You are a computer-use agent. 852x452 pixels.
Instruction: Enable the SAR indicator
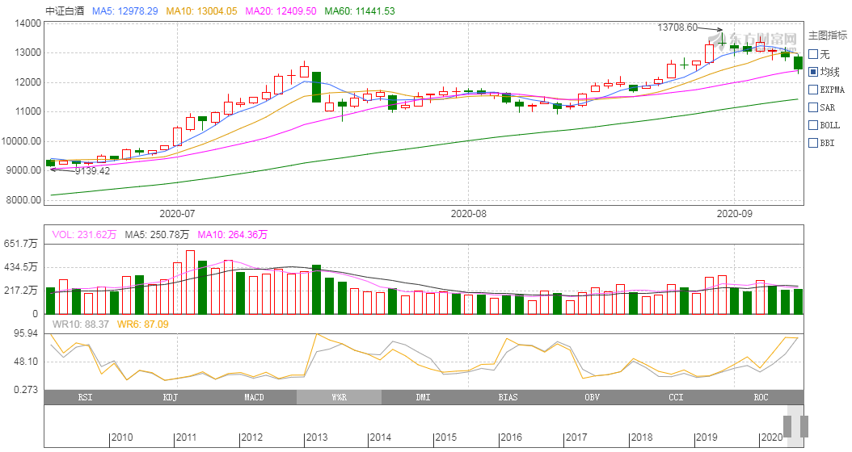(x=813, y=107)
